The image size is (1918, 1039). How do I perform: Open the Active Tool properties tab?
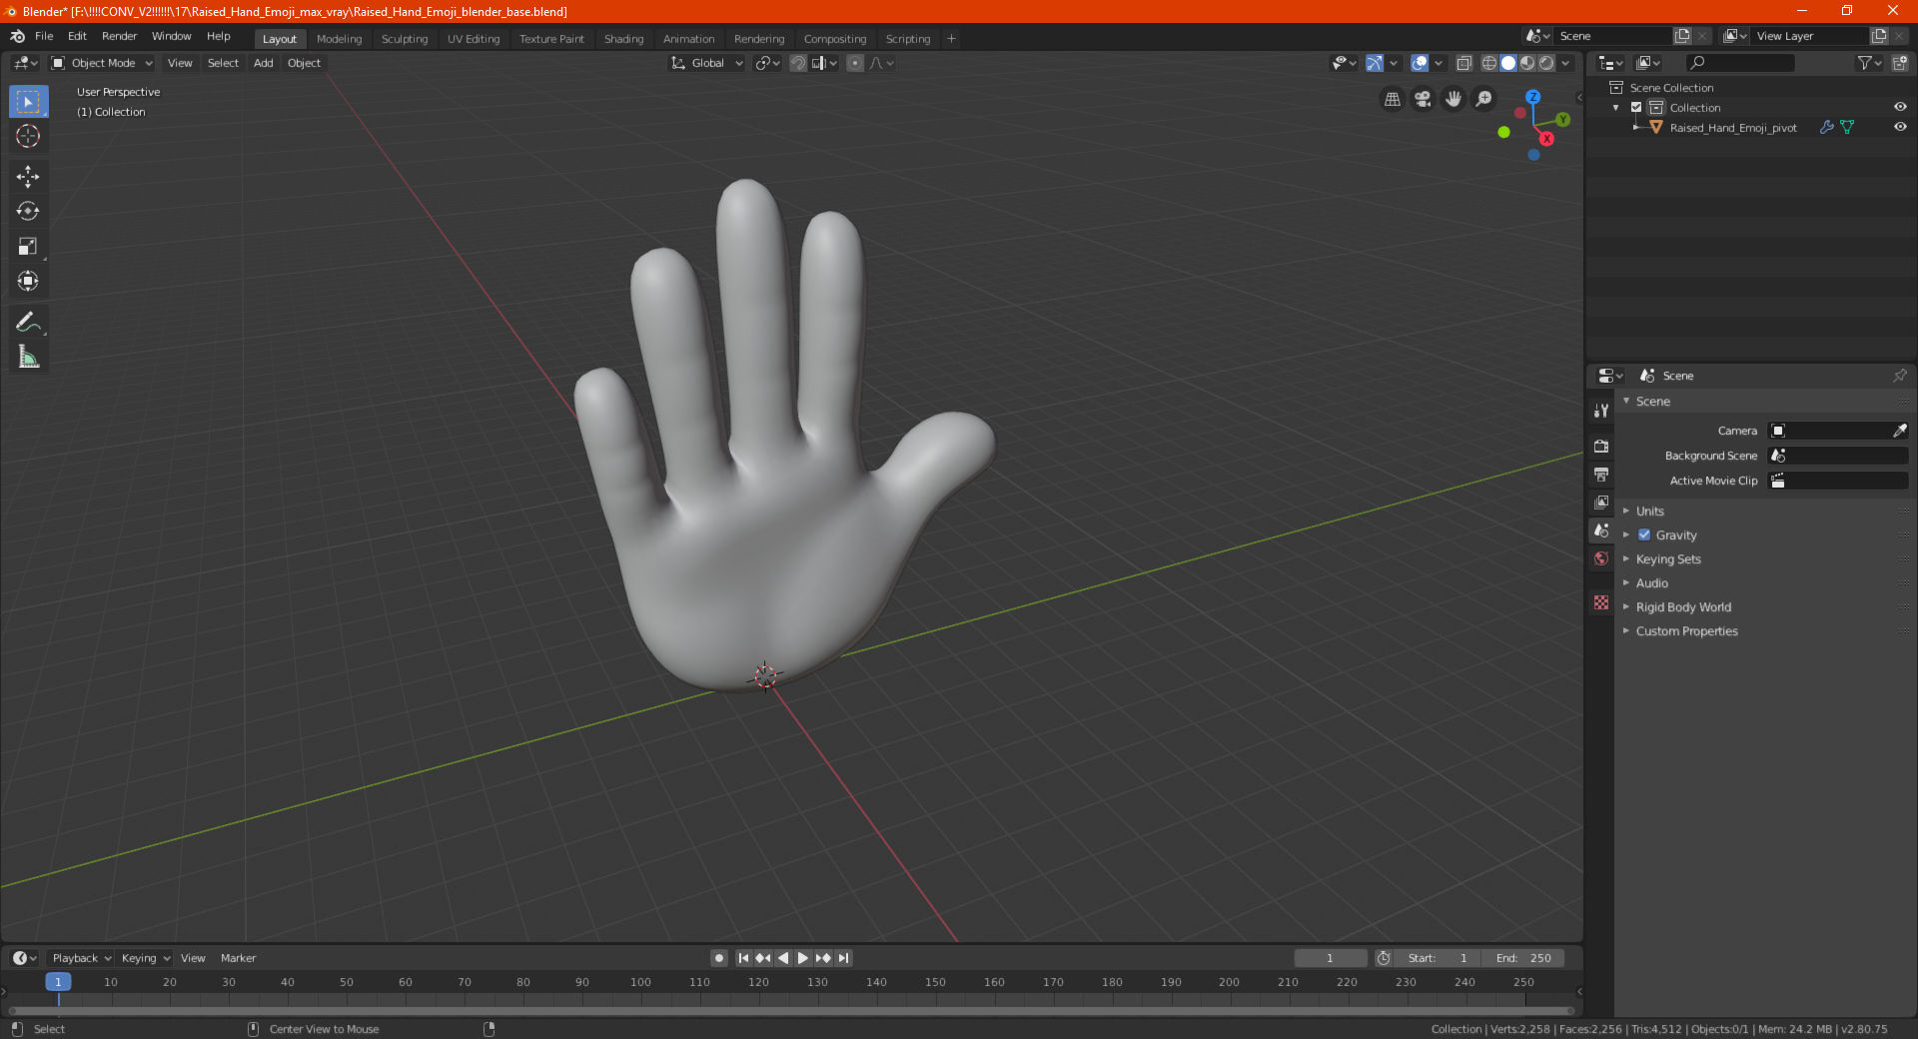1601,411
